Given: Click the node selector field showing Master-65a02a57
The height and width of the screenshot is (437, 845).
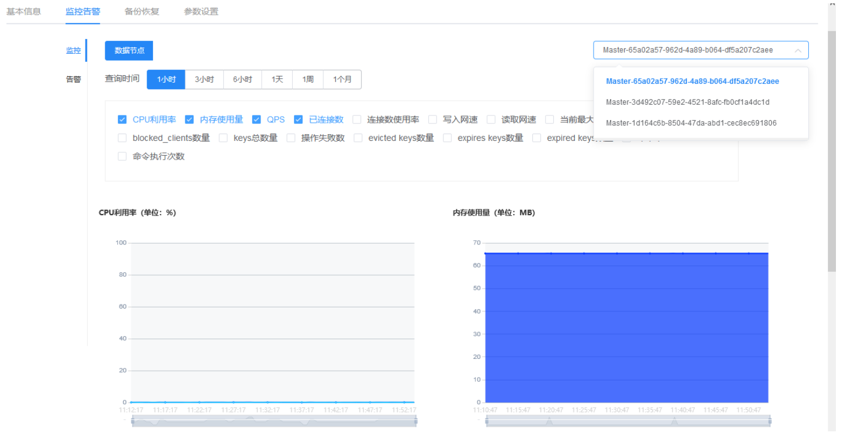Looking at the screenshot, I should tap(701, 50).
